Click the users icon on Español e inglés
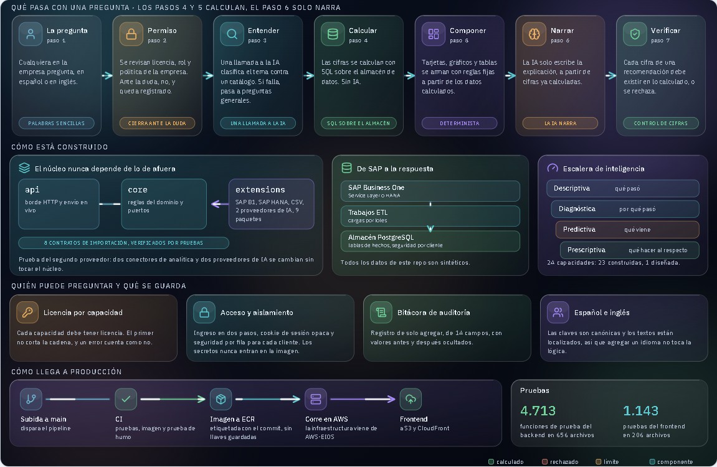The height and width of the screenshot is (467, 717). pos(558,313)
